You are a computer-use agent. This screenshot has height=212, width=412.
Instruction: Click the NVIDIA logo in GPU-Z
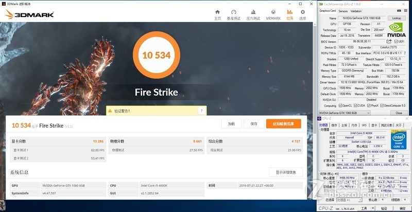click(396, 30)
